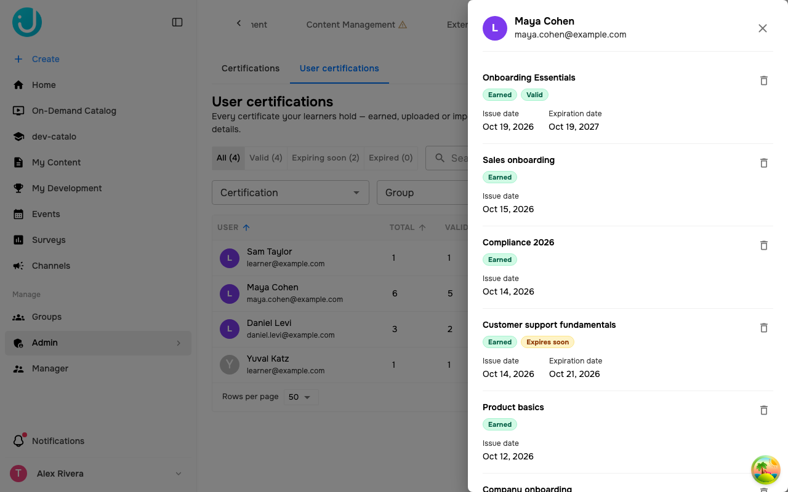Delete the Product basics certificate
The height and width of the screenshot is (492, 788).
[763, 410]
